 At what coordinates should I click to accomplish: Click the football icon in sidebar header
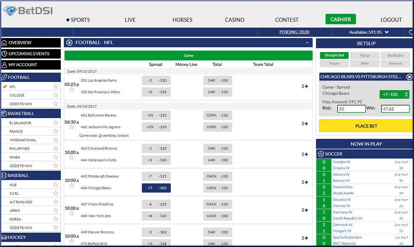4,77
